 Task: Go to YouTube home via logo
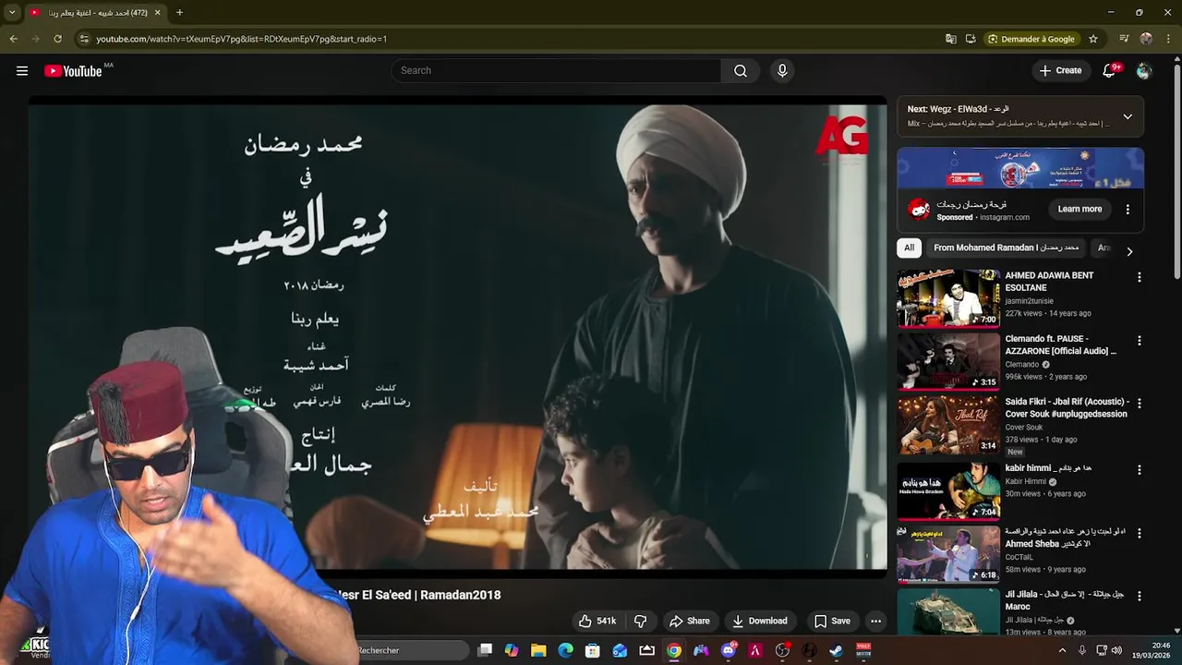[73, 71]
